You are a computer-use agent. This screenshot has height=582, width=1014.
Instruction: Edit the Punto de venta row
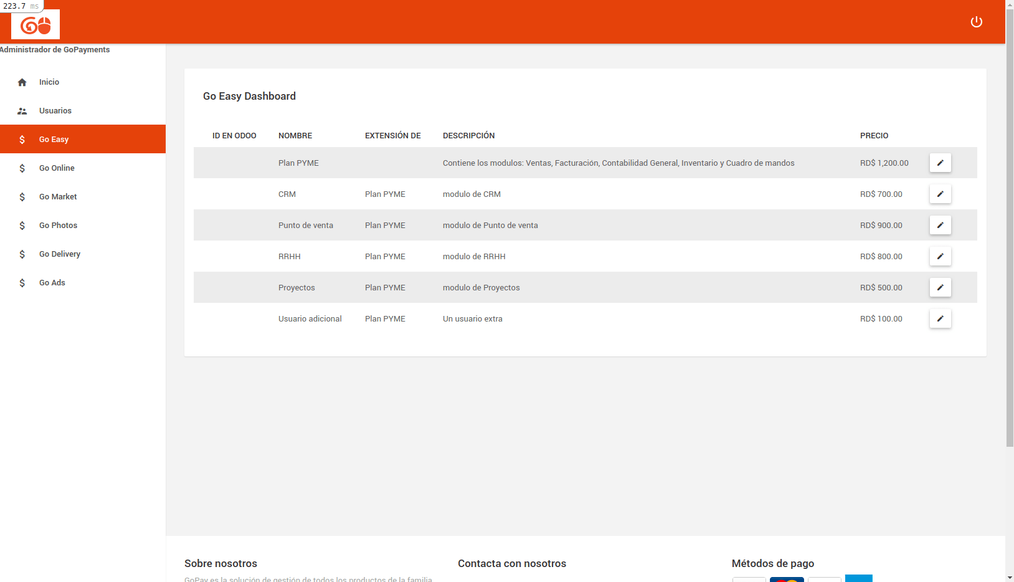coord(941,225)
